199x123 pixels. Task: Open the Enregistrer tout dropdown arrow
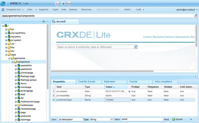pyautogui.click(x=23, y=10)
